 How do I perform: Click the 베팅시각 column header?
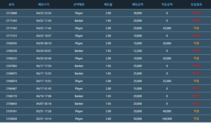coord(44,5)
